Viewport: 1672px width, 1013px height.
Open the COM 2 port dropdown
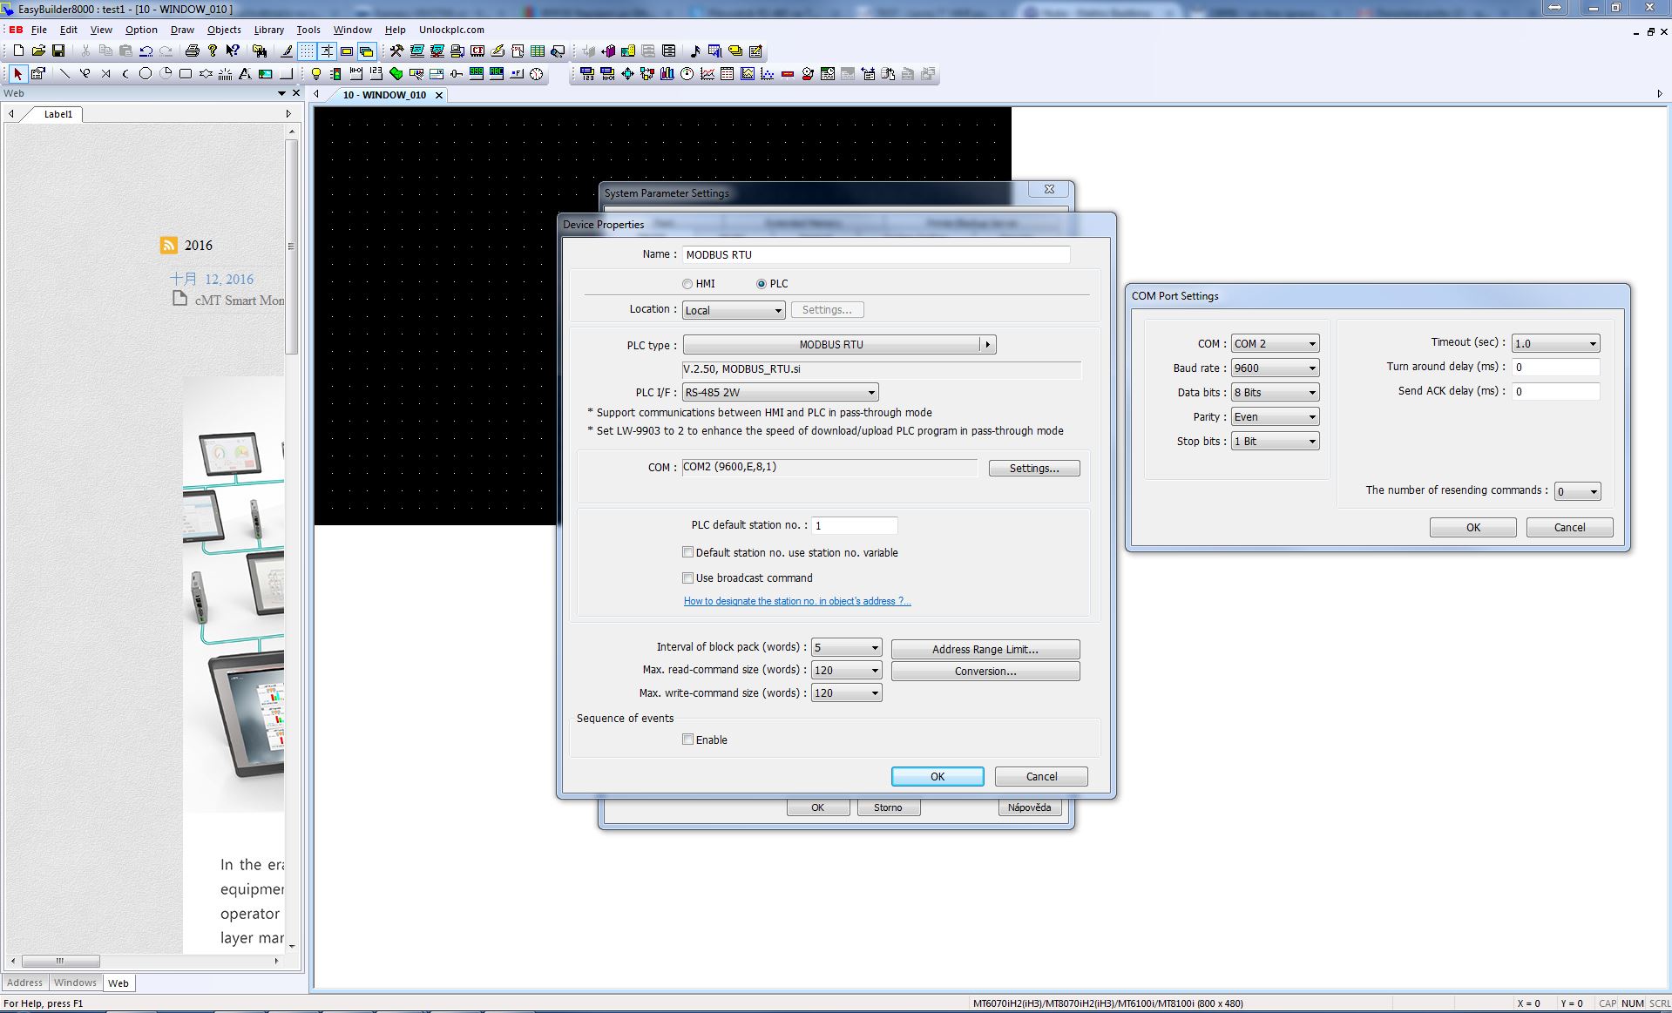1275,344
